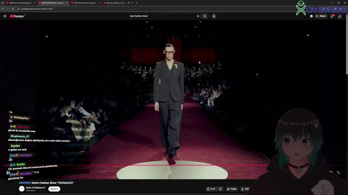Close the Mount and Blade tab
The image size is (348, 195).
pyautogui.click(x=35, y=3)
